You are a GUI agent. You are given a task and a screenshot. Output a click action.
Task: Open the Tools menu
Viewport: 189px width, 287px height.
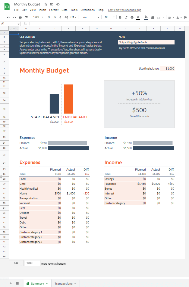coord(74,10)
